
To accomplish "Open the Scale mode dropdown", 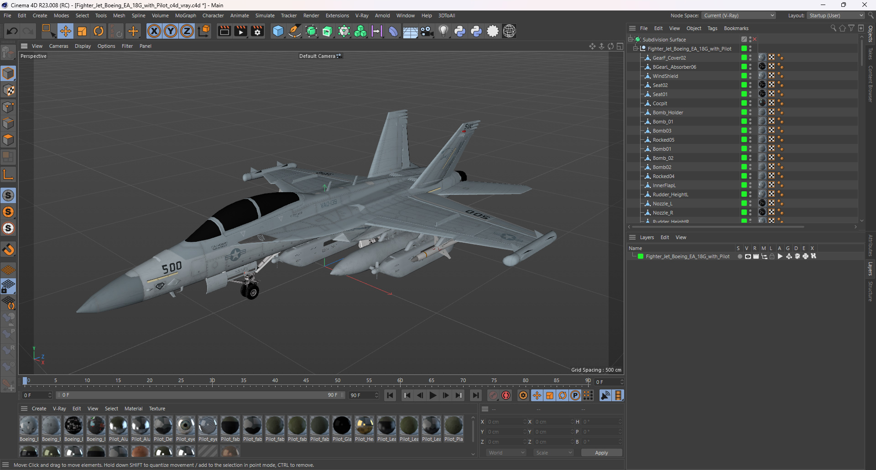I will (x=553, y=453).
